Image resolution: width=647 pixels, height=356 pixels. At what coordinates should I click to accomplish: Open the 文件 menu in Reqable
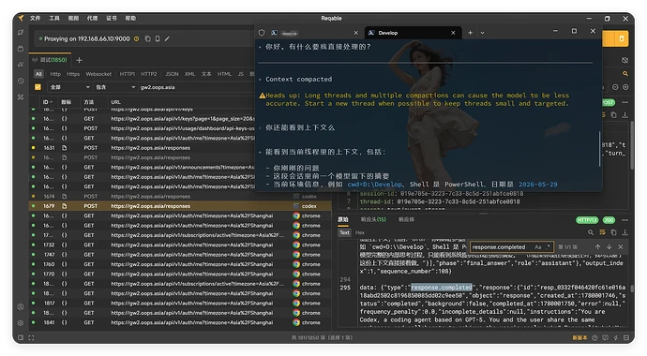click(35, 18)
